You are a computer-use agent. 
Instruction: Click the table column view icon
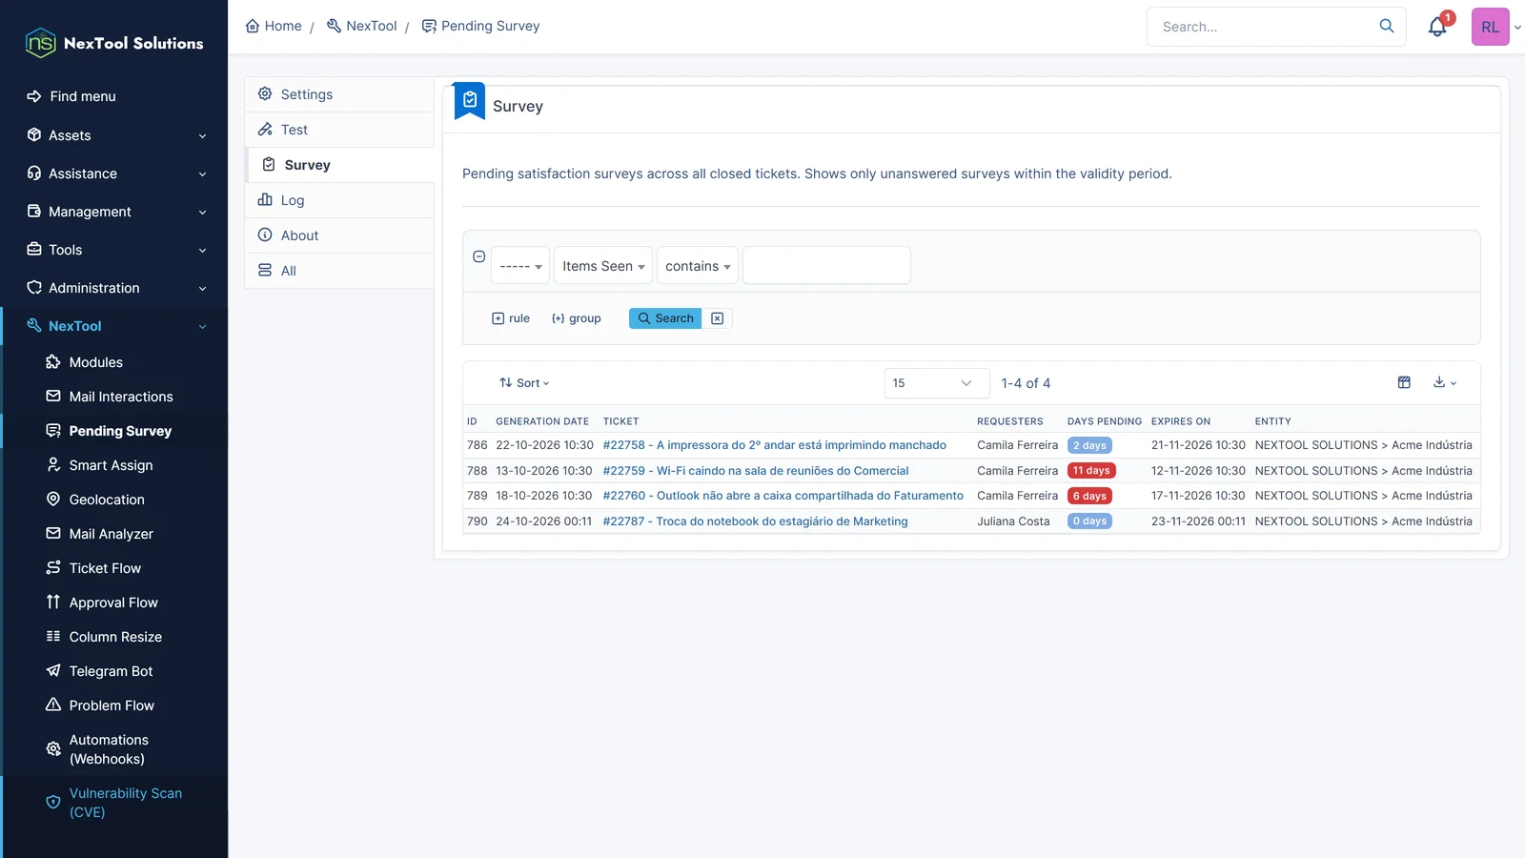(x=1404, y=382)
